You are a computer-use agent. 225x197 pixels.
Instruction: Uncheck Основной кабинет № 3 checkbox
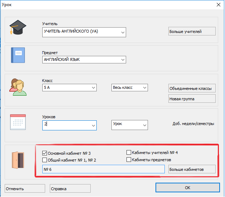pos(45,153)
